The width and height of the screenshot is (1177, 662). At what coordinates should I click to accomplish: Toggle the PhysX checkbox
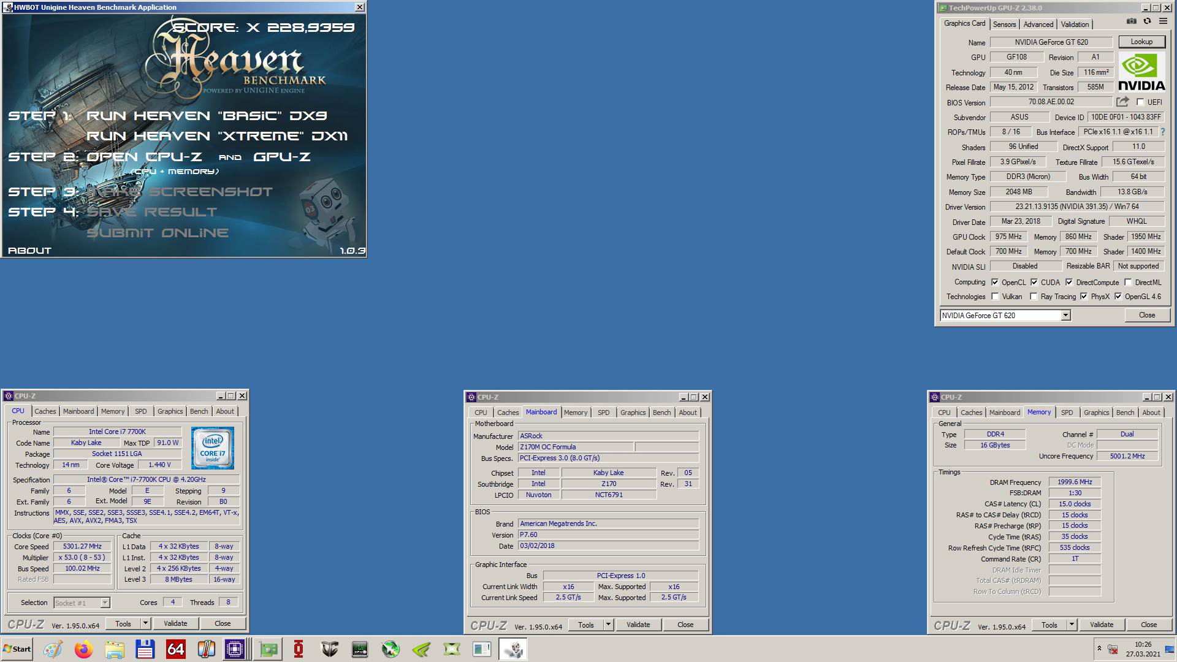pyautogui.click(x=1084, y=297)
